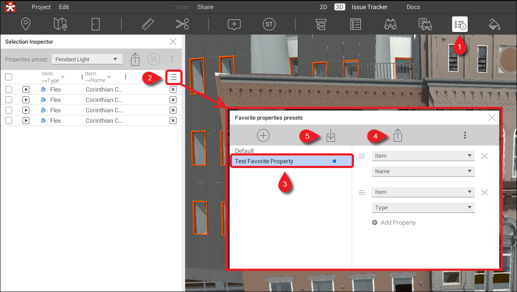Expand the Name property dropdown
The height and width of the screenshot is (292, 517).
coord(423,171)
